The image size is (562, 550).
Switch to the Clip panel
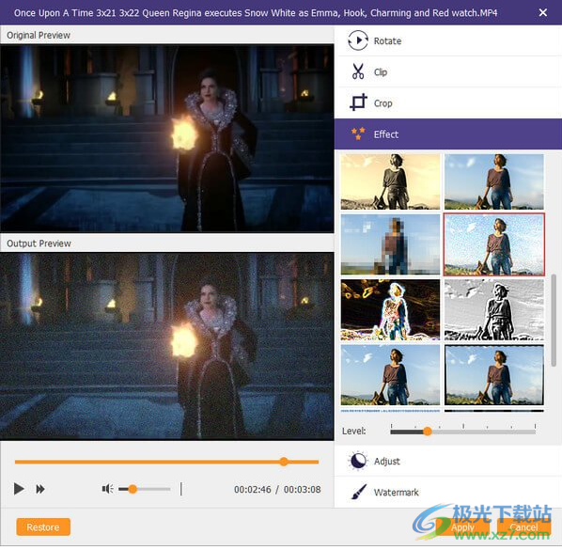click(x=448, y=71)
